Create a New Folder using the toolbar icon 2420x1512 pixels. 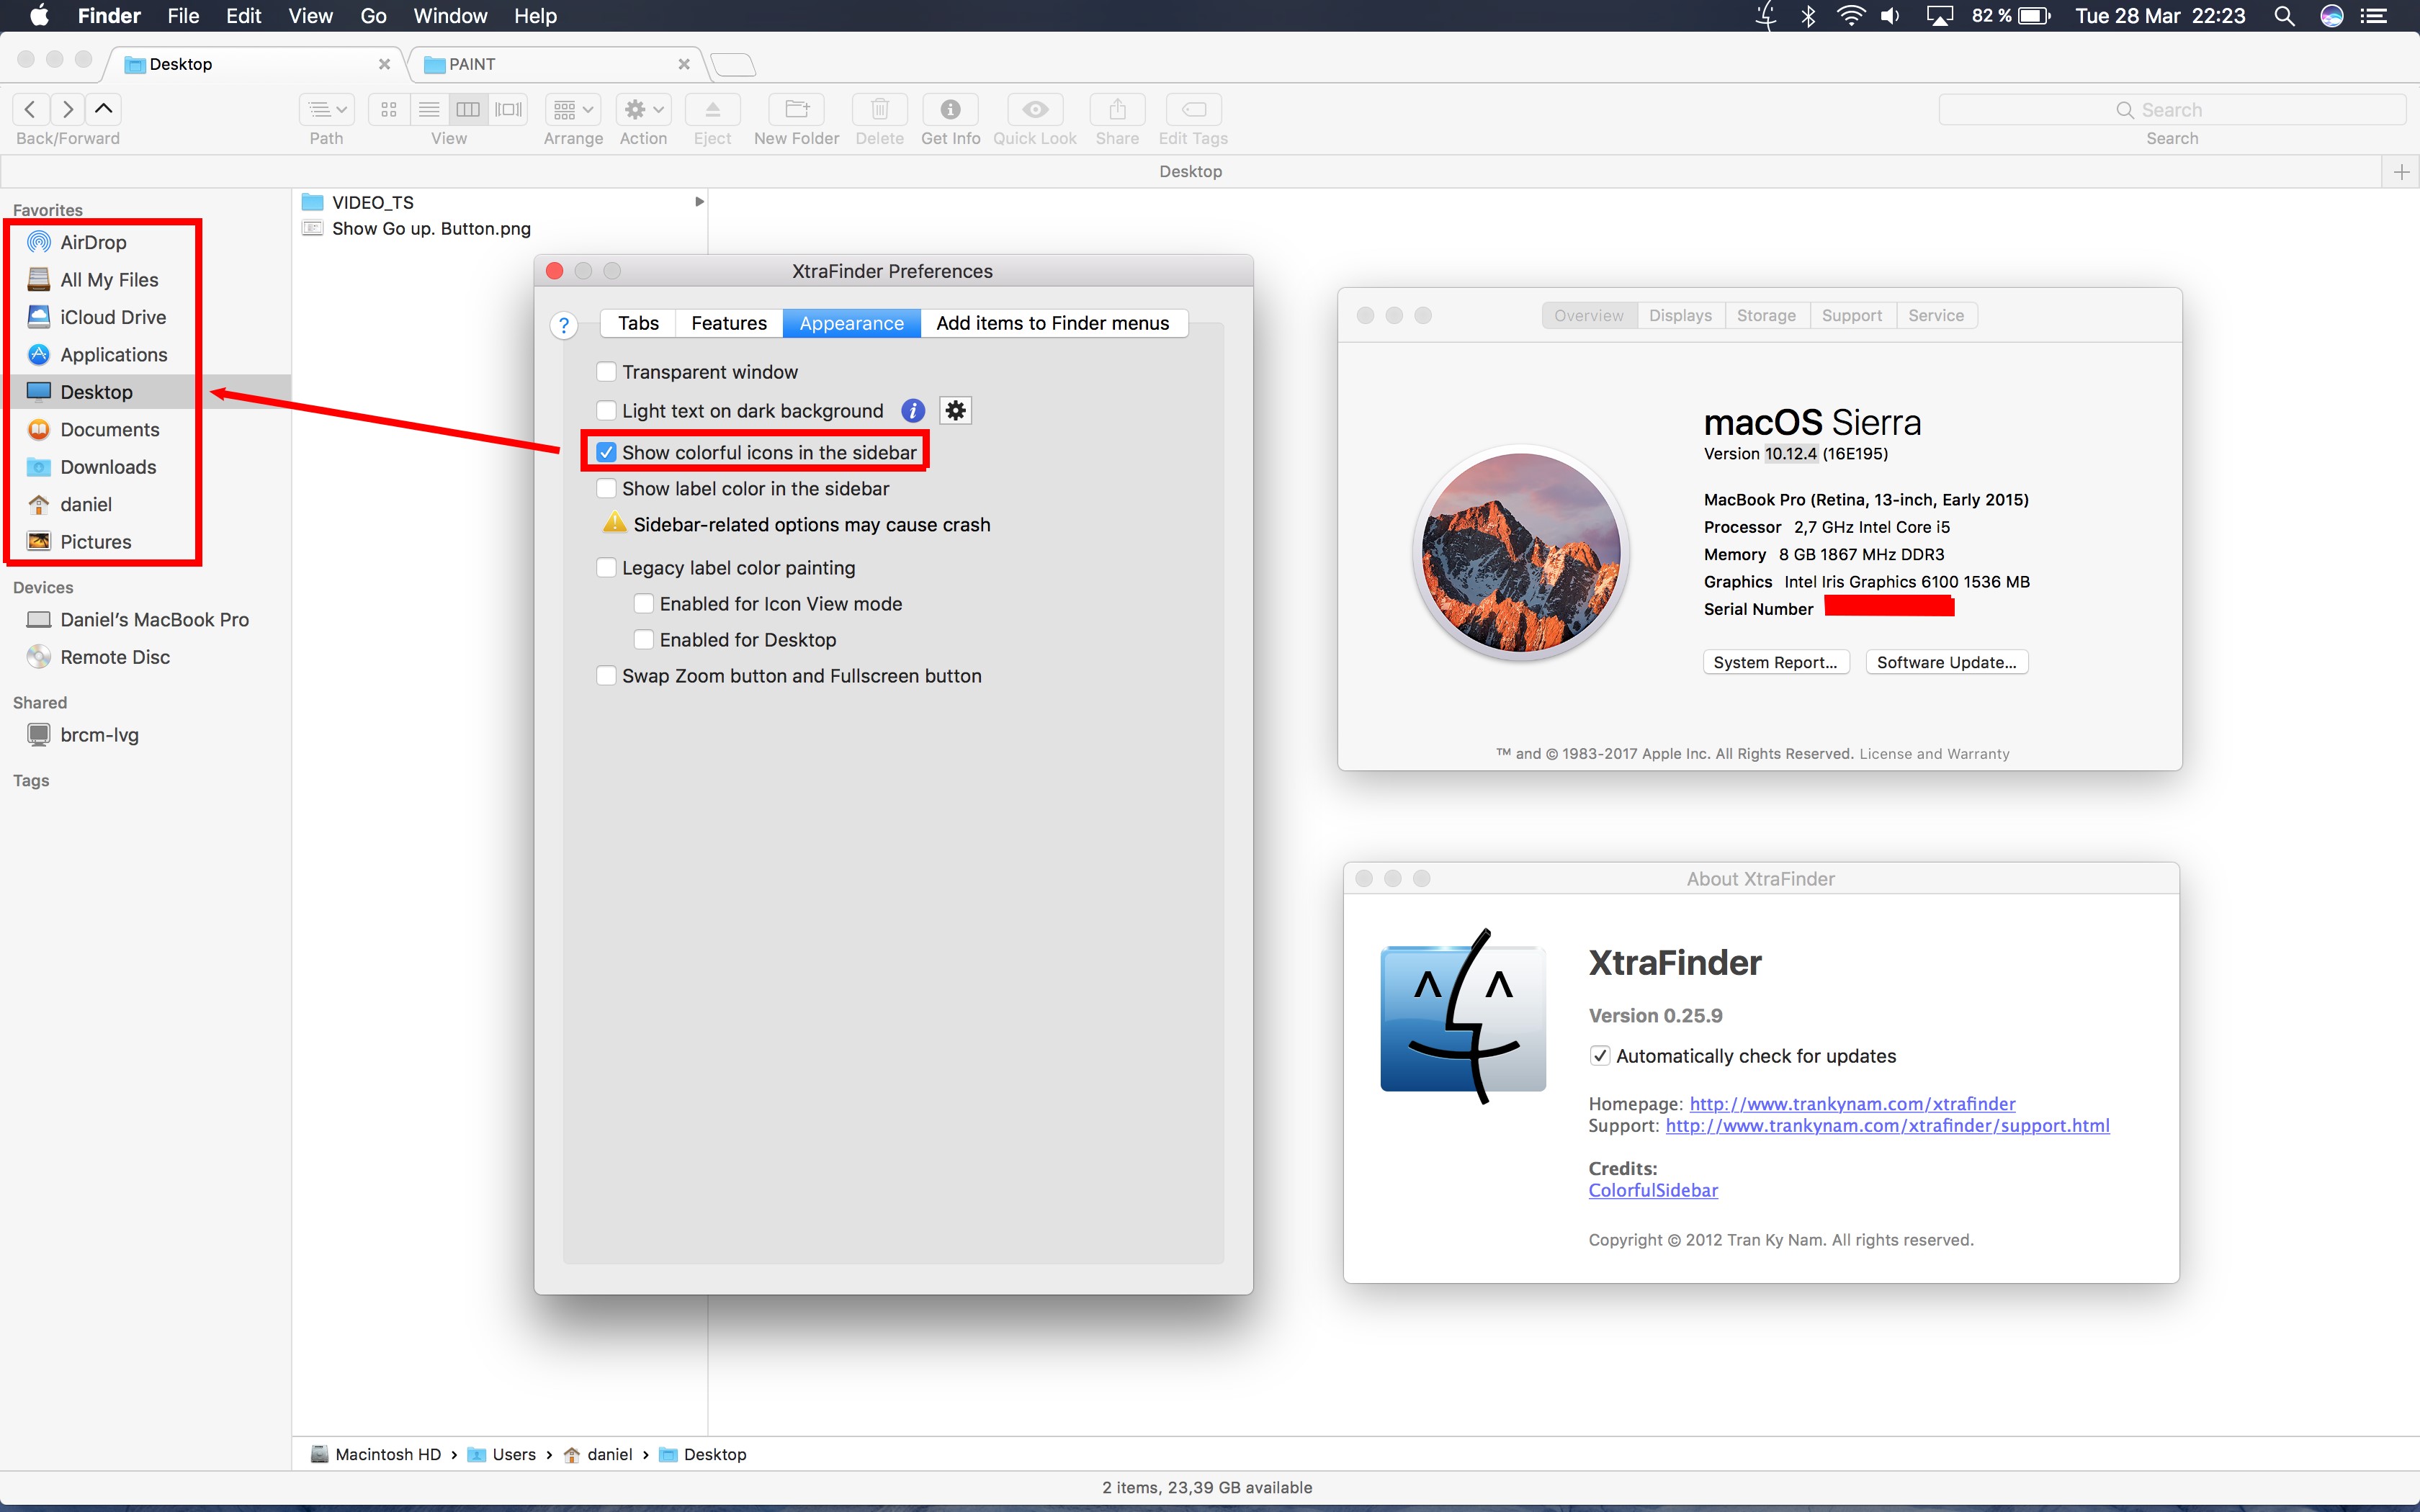point(795,109)
